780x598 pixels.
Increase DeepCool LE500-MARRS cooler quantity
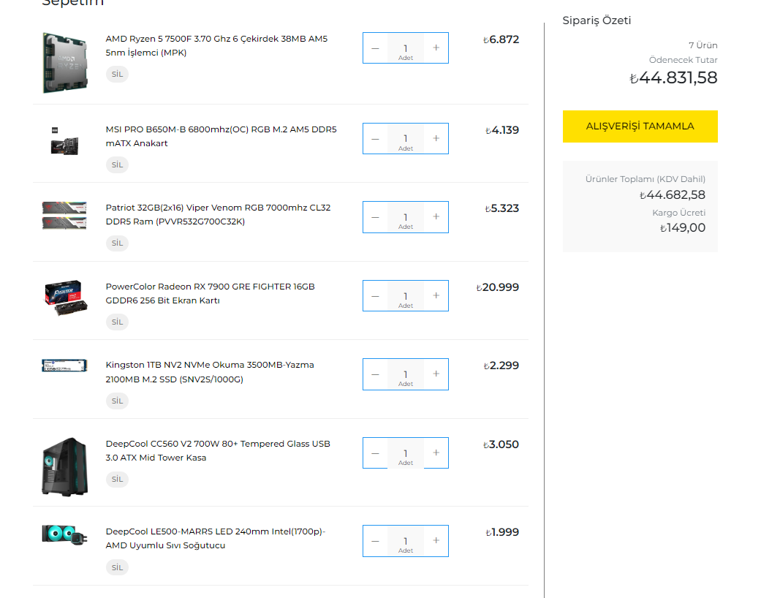tap(436, 540)
